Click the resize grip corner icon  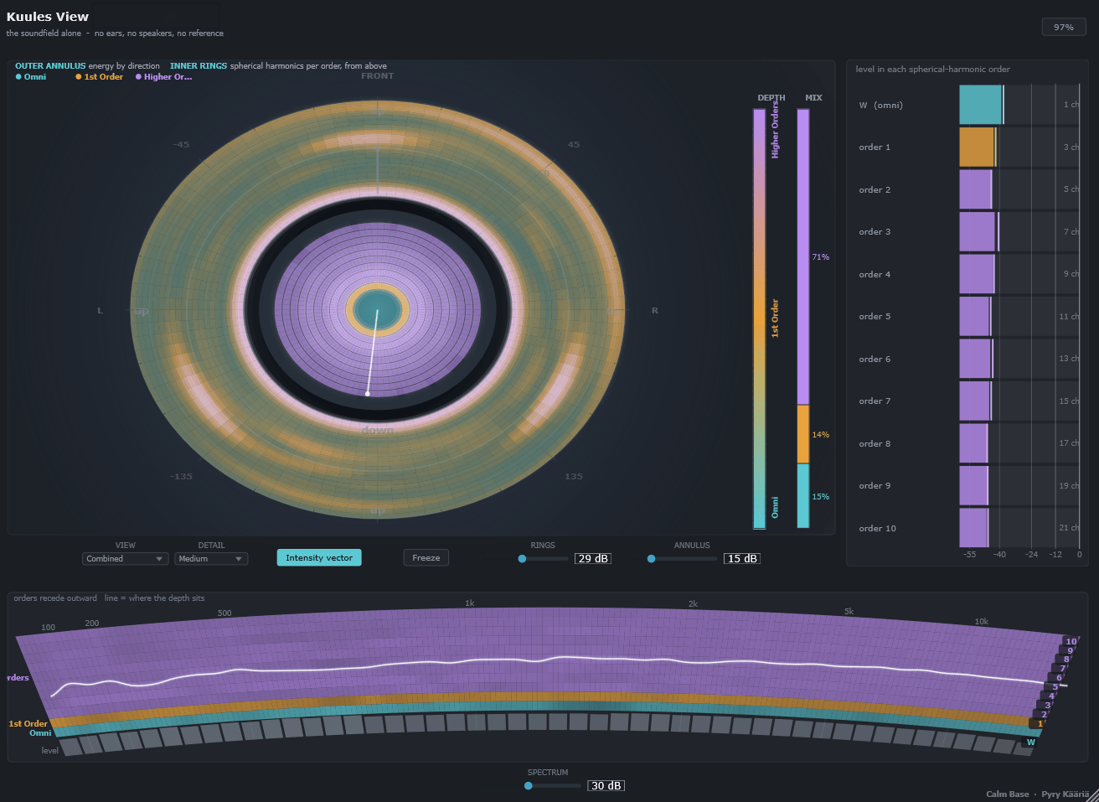pyautogui.click(x=1091, y=794)
